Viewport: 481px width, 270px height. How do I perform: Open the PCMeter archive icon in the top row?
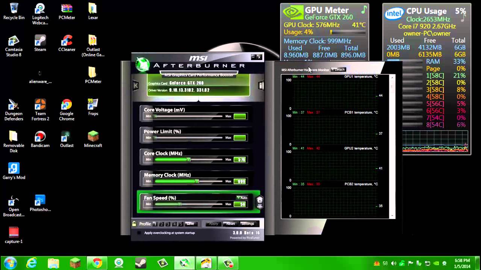(x=67, y=11)
